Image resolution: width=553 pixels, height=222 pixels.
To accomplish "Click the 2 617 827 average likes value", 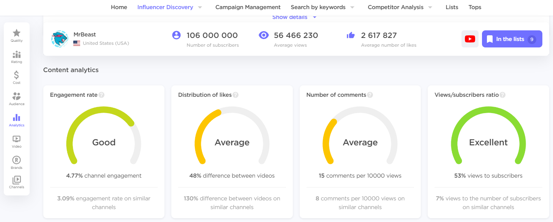I will click(x=379, y=35).
